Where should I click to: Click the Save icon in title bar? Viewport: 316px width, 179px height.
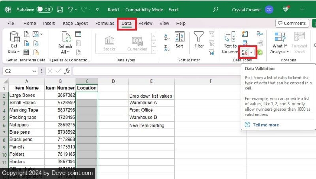pyautogui.click(x=59, y=9)
